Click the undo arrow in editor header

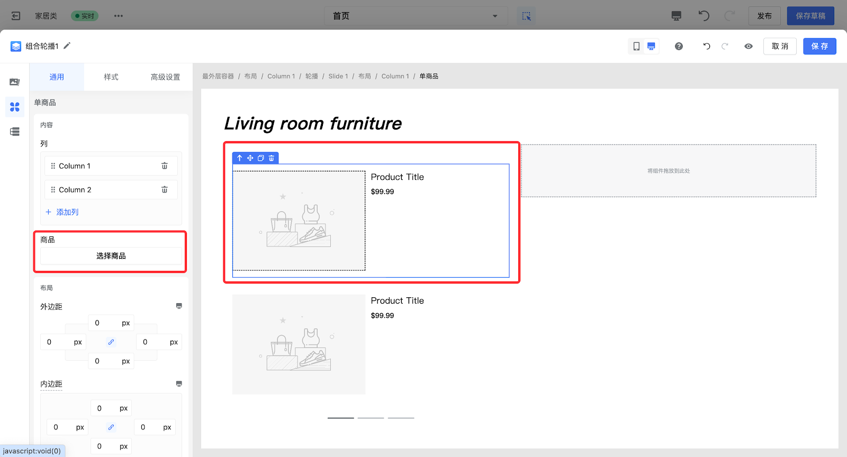[x=707, y=47]
